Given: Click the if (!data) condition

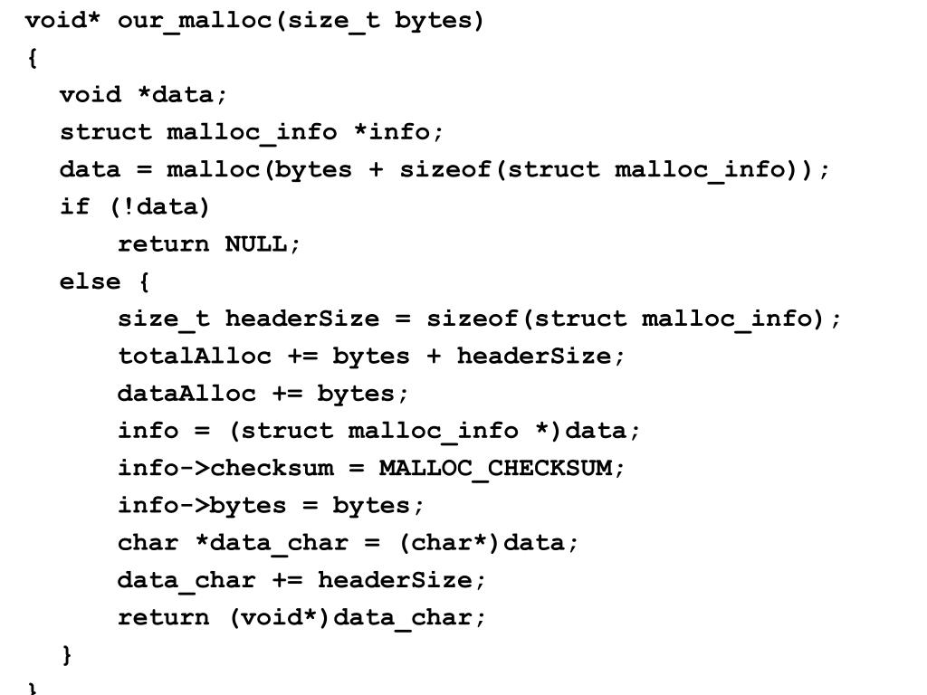Looking at the screenshot, I should 134,207.
